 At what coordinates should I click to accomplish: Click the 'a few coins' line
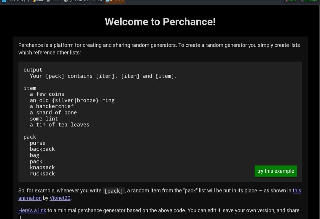tap(47, 94)
